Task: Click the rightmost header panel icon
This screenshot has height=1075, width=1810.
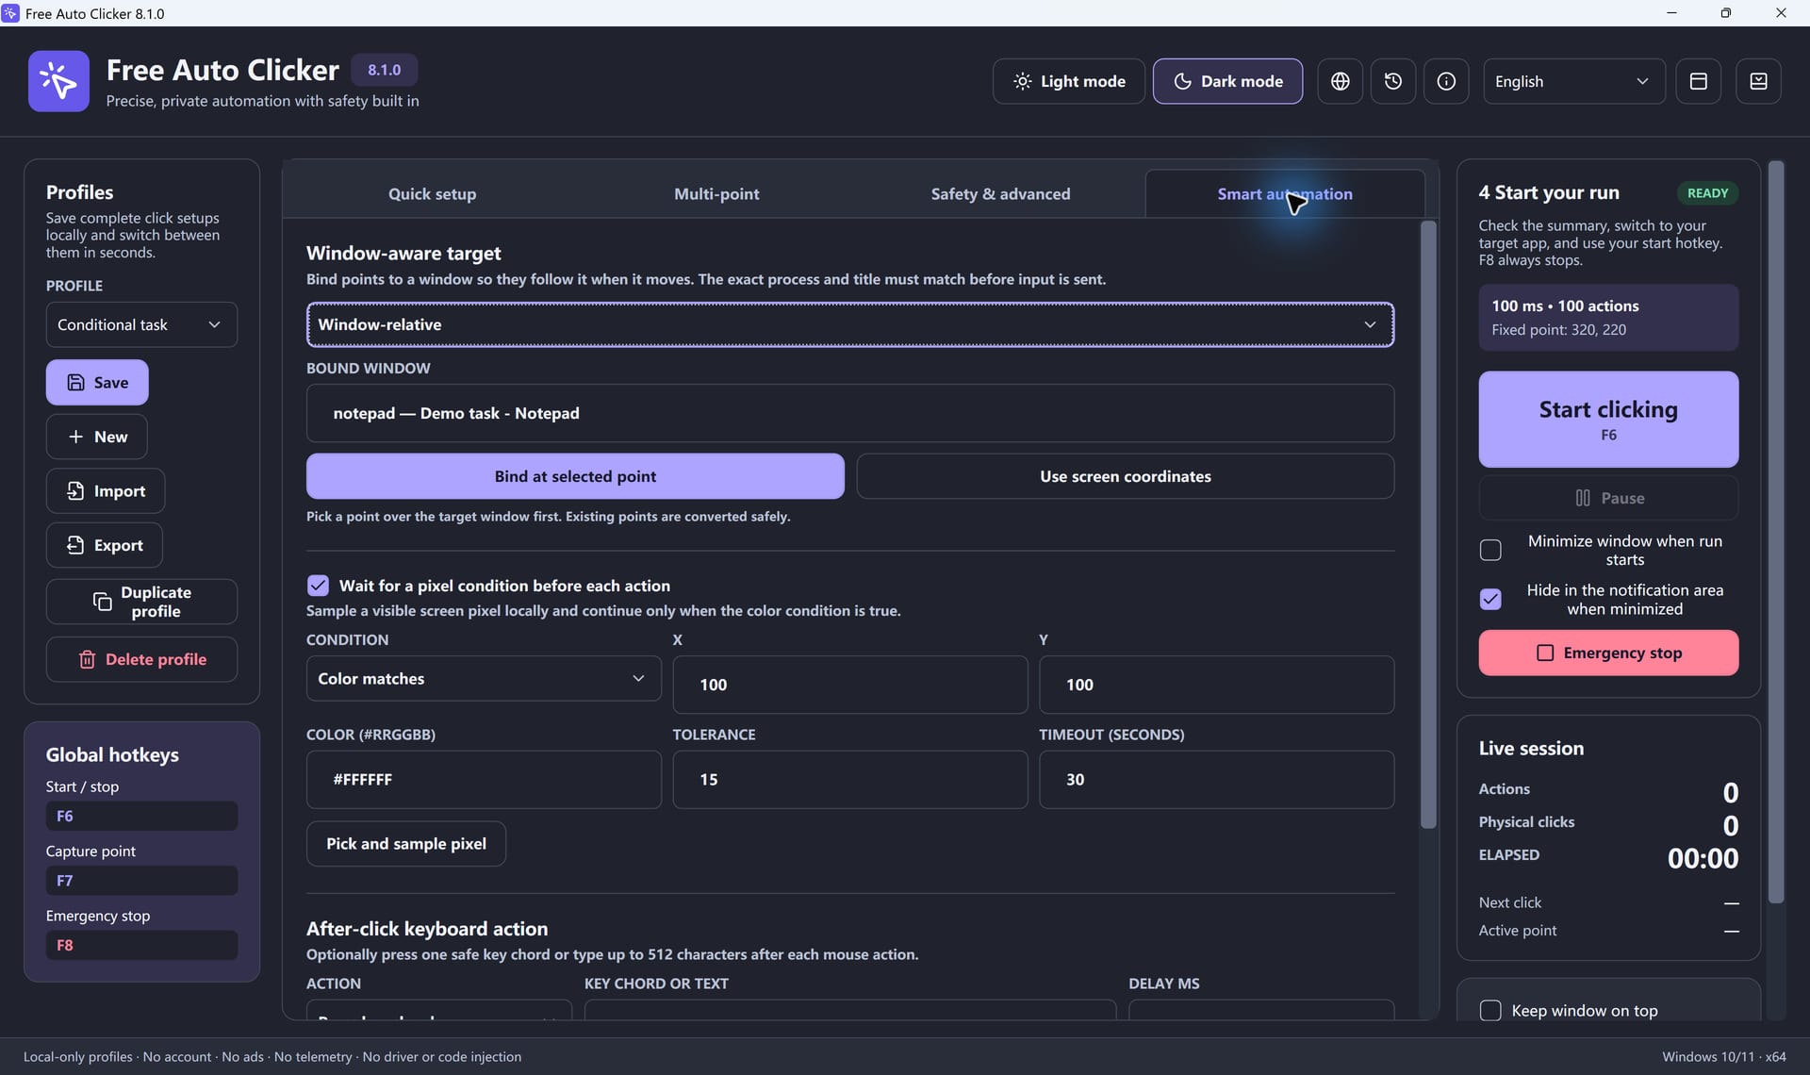Action: [x=1758, y=81]
